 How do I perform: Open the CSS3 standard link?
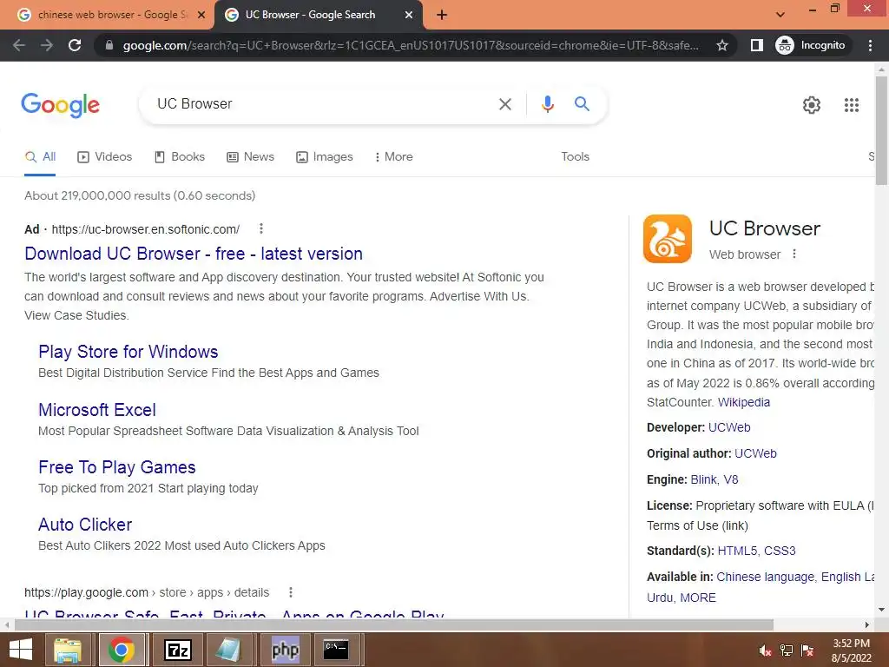click(780, 551)
